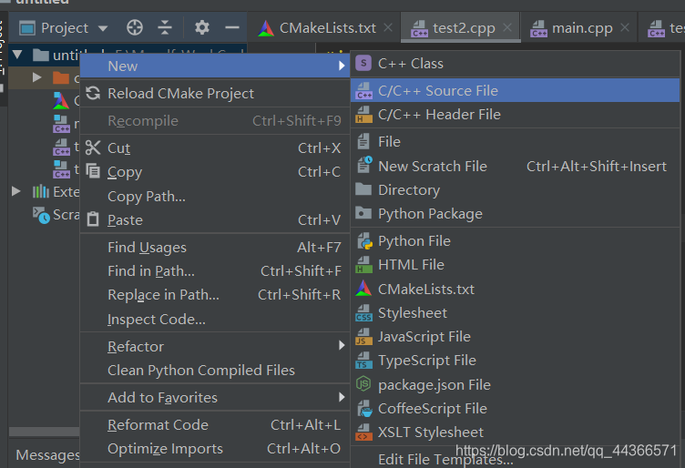Open the Messages tool window

click(47, 455)
